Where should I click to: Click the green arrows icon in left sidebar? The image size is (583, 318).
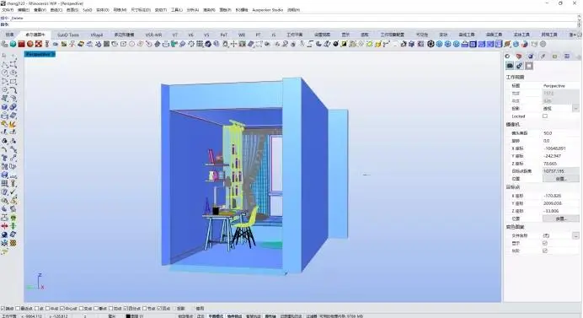coord(13,226)
